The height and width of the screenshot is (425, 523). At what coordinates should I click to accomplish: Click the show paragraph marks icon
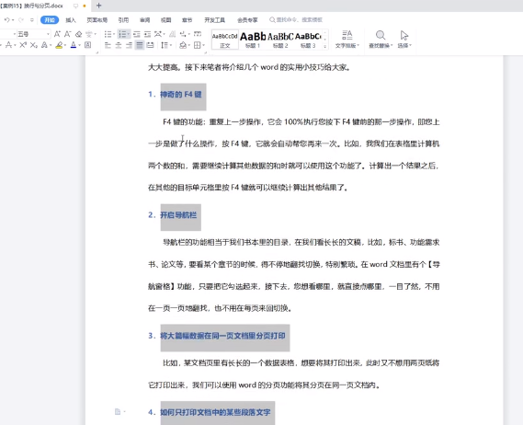tap(183, 34)
